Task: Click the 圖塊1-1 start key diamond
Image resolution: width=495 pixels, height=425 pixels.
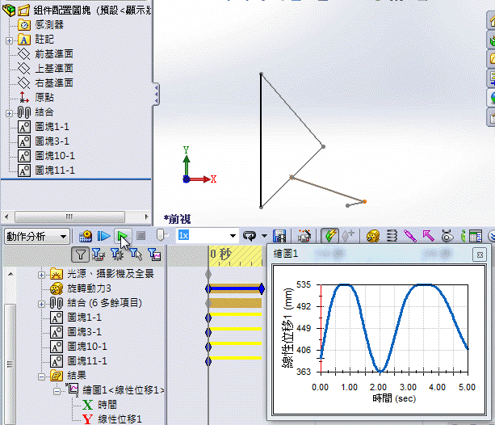Action: (208, 318)
